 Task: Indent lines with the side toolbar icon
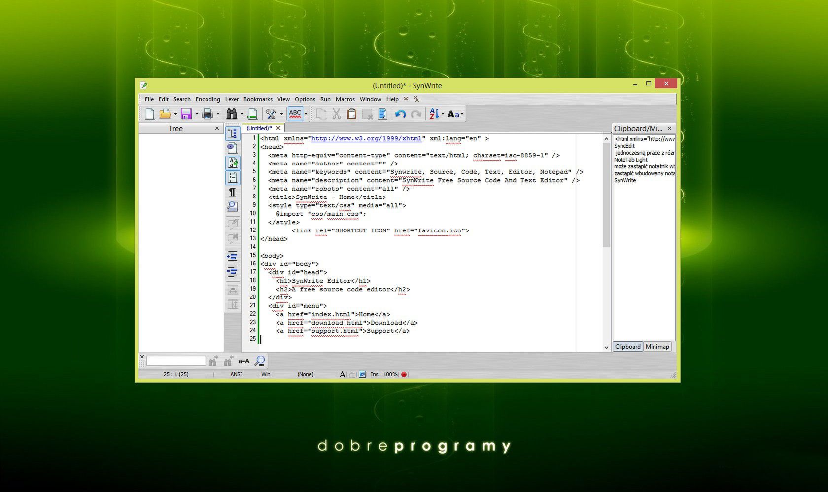(232, 257)
